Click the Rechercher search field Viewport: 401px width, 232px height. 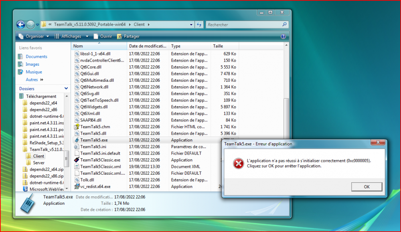click(x=245, y=25)
